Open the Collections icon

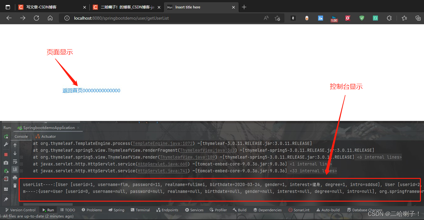click(418, 18)
